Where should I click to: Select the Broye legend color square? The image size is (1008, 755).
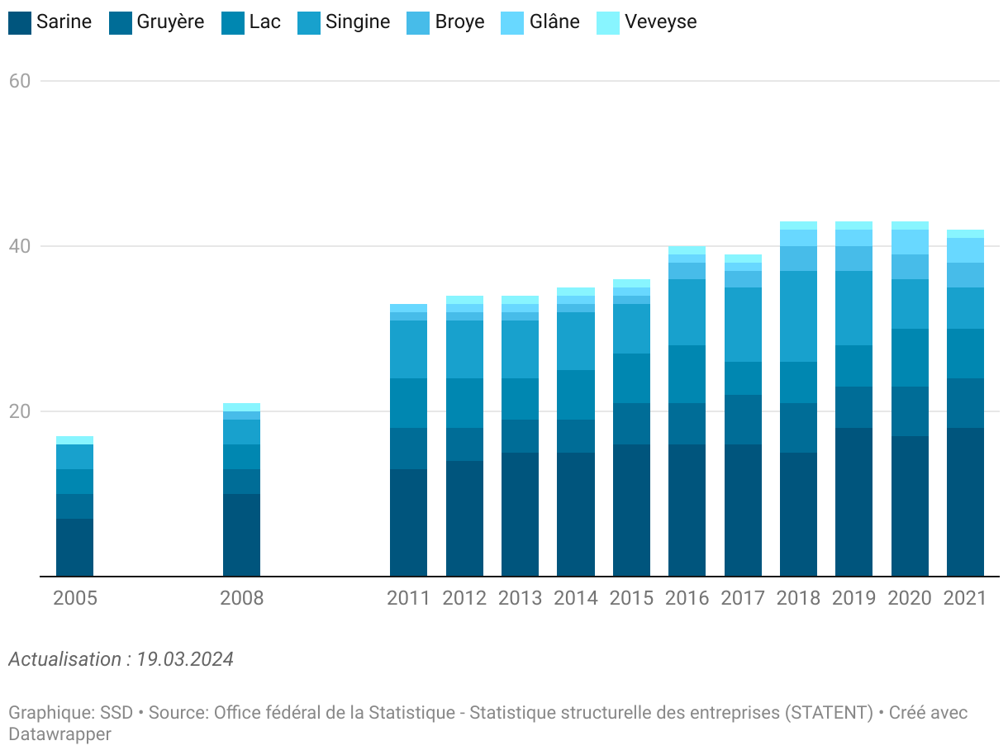coord(418,22)
